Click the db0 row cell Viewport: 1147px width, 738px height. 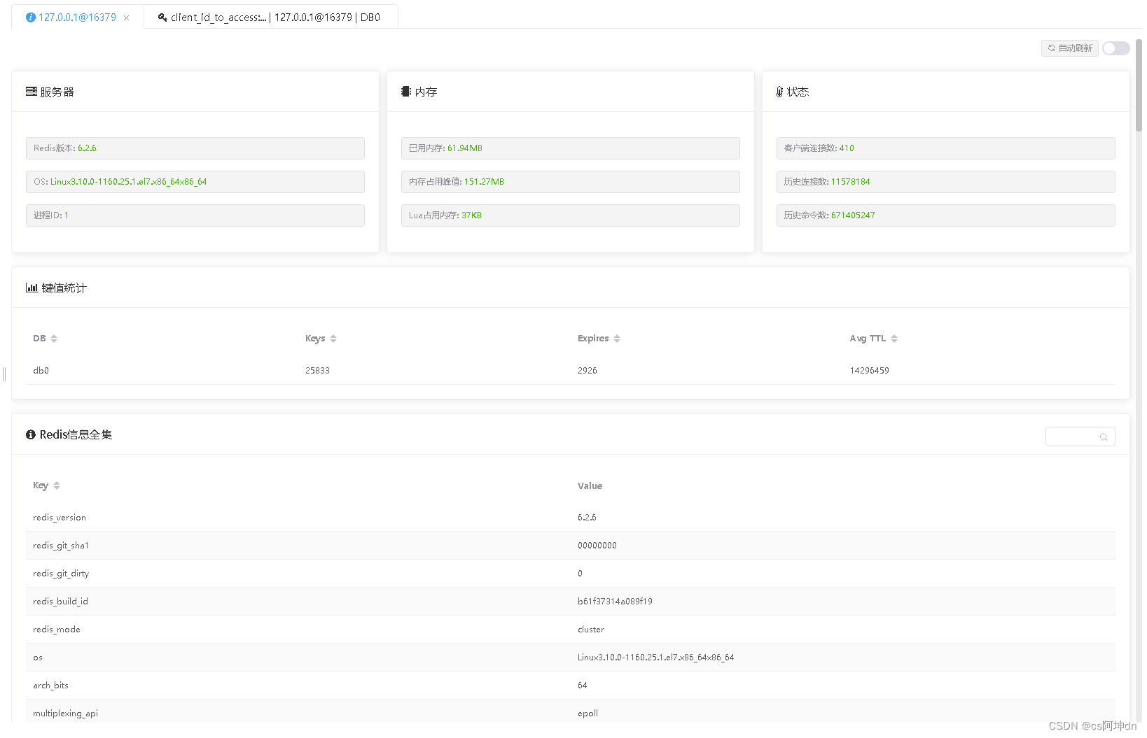41,371
